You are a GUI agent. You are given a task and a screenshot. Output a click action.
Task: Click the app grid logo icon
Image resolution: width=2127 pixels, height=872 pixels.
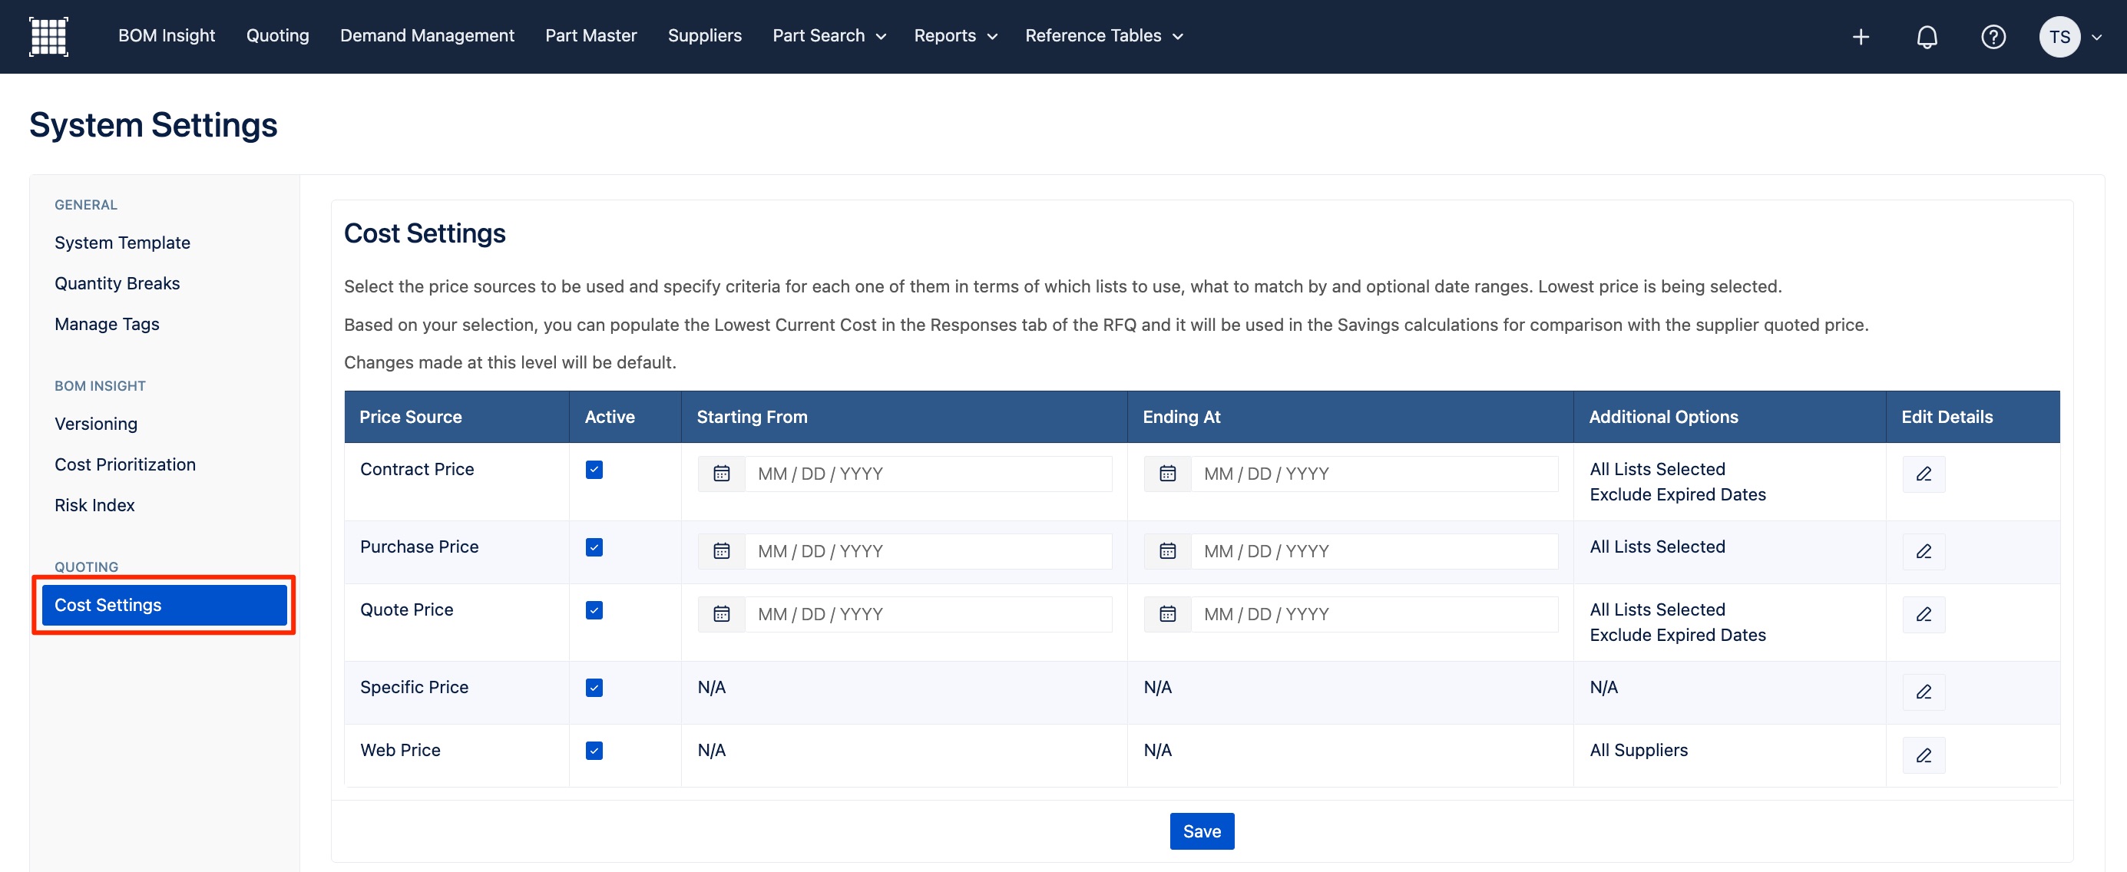[48, 36]
